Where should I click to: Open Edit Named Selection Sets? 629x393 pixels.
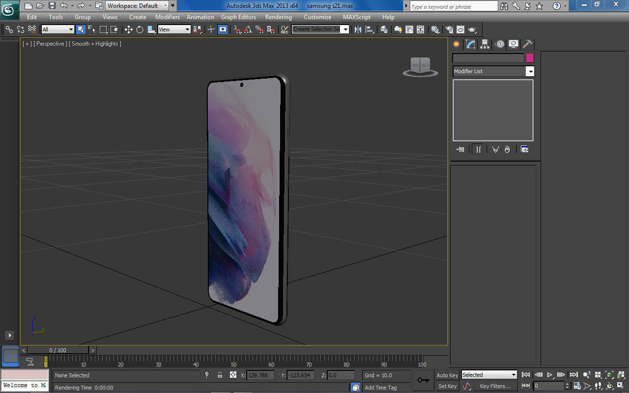click(285, 29)
